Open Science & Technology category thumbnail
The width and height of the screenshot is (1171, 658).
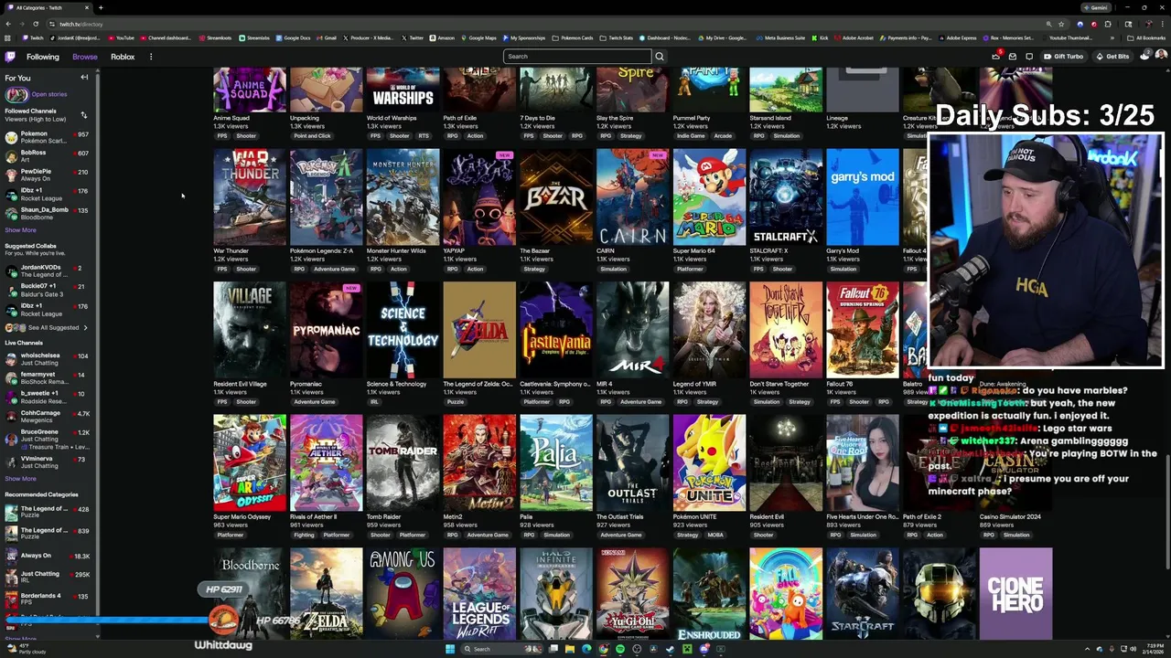click(x=403, y=330)
